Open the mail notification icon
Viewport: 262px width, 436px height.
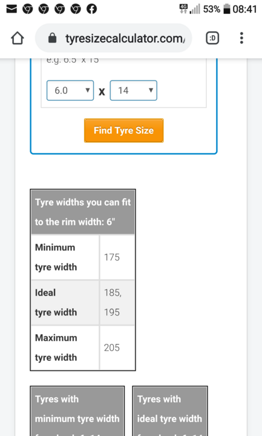[11, 9]
